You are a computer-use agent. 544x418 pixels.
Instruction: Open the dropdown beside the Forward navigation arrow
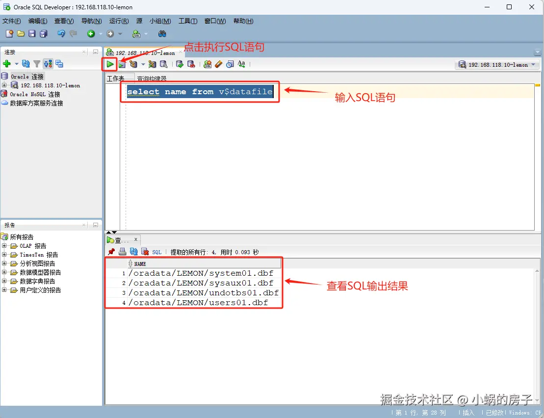[120, 34]
